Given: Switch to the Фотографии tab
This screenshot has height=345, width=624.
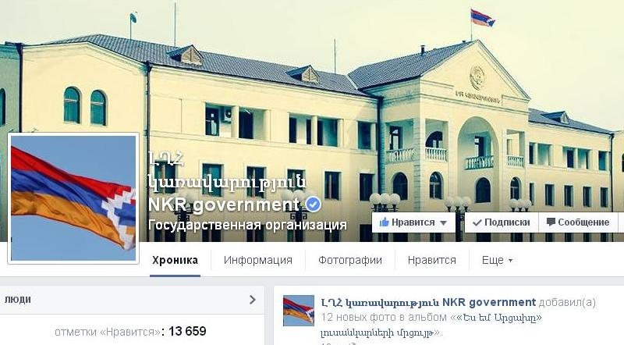Looking at the screenshot, I should click(349, 261).
